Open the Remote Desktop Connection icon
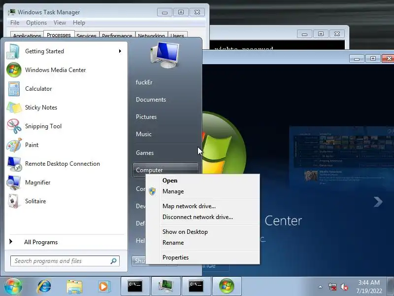Image resolution: width=394 pixels, height=296 pixels. pos(14,164)
